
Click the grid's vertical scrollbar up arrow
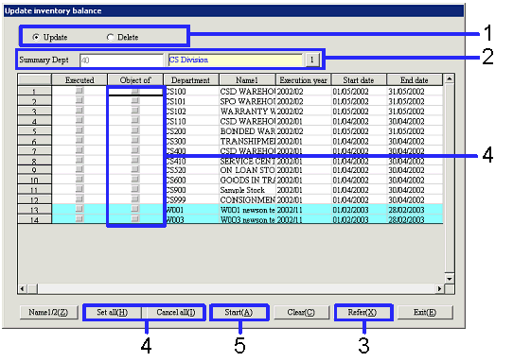click(450, 78)
